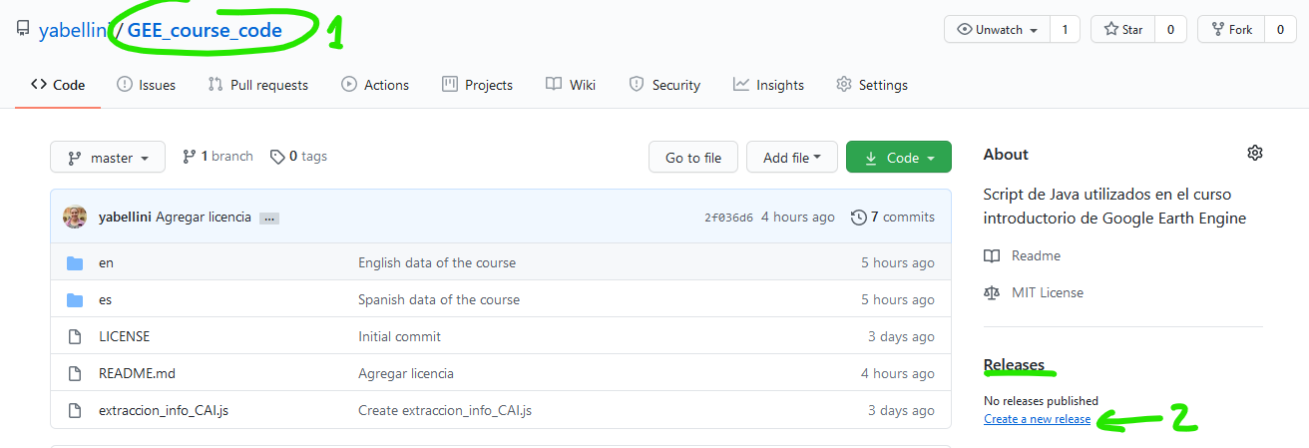Viewport: 1309px width, 448px height.
Task: Open the LICENSE file
Action: pos(125,336)
